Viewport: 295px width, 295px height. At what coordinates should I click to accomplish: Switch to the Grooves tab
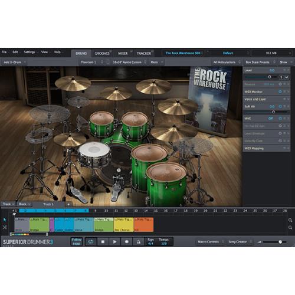(x=102, y=53)
